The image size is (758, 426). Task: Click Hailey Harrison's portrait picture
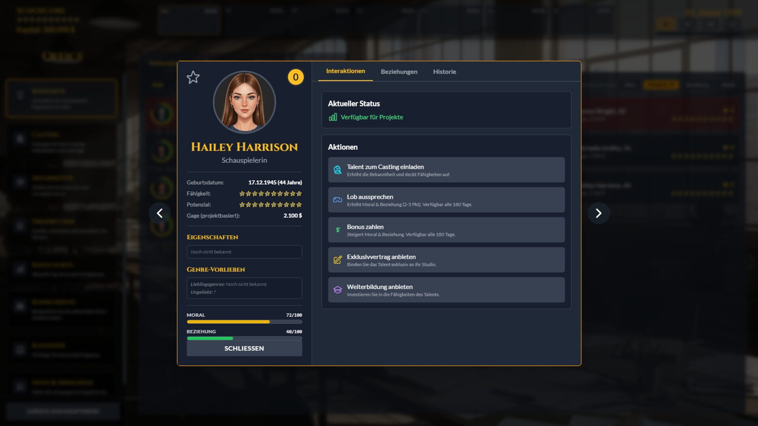(244, 102)
